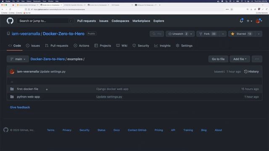This screenshot has width=269, height=151.
Task: Switch to the Actions tab
Action: [x=82, y=46]
